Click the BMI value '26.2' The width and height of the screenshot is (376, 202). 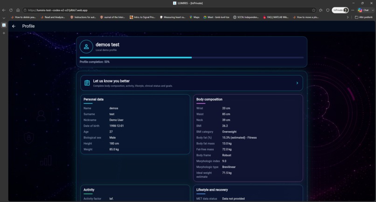click(225, 126)
